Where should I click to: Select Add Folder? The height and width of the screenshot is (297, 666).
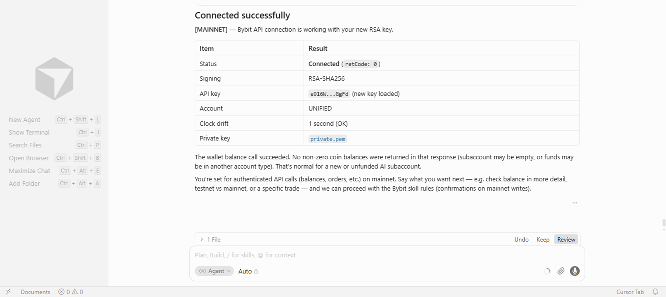[24, 183]
